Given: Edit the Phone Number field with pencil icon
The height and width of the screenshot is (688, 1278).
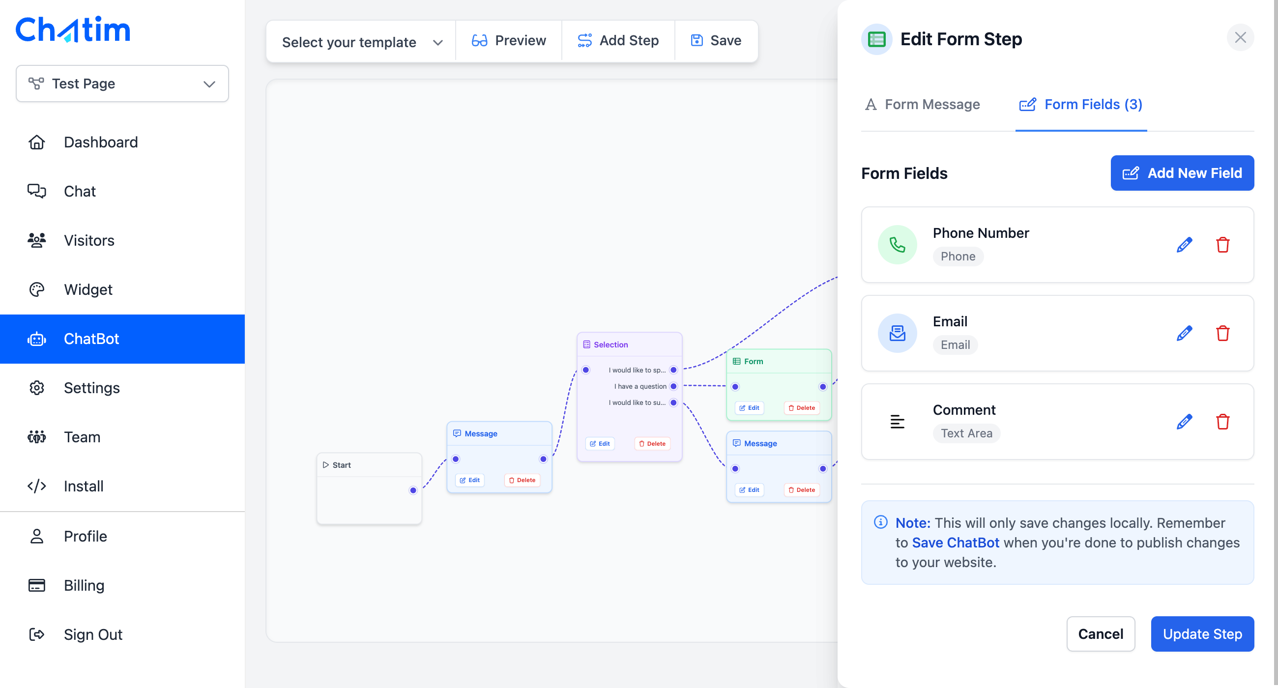Looking at the screenshot, I should point(1184,245).
